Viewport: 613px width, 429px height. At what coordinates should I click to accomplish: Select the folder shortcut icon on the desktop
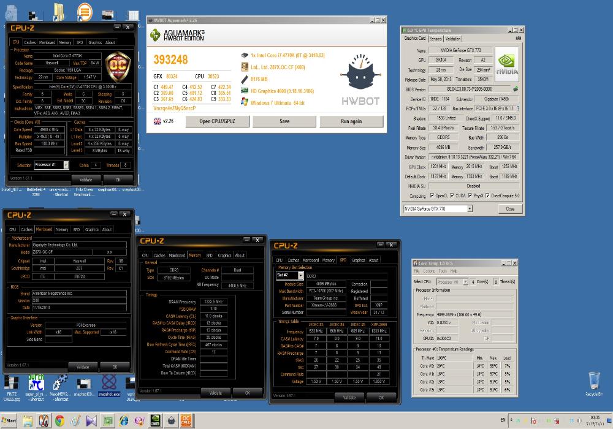tap(59, 12)
